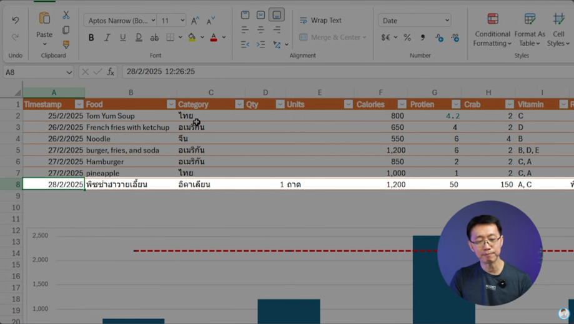The image size is (574, 324).
Task: Toggle Bold formatting
Action: tap(91, 37)
